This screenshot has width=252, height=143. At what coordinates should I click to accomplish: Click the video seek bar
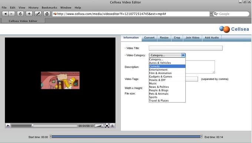44,126
